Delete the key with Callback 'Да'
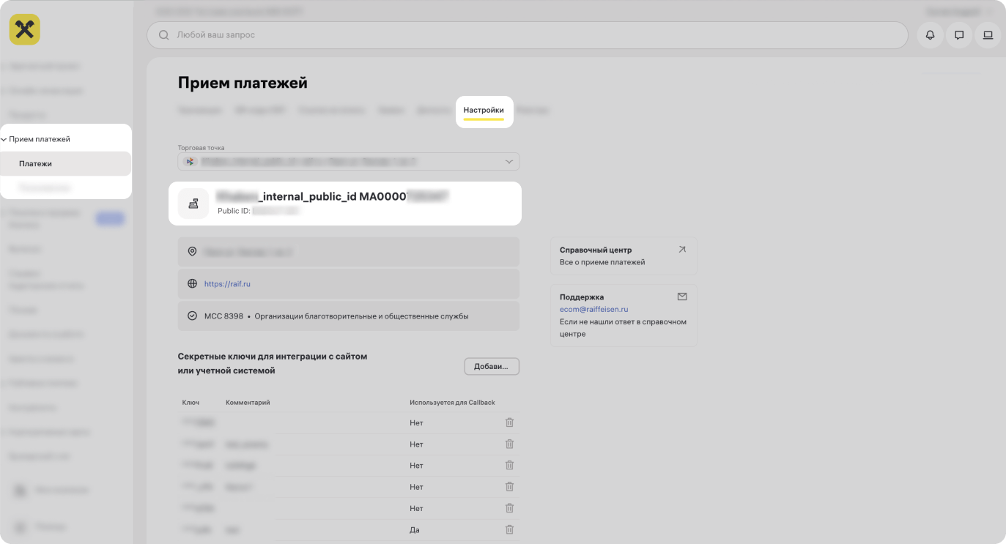The image size is (1006, 544). coord(509,529)
